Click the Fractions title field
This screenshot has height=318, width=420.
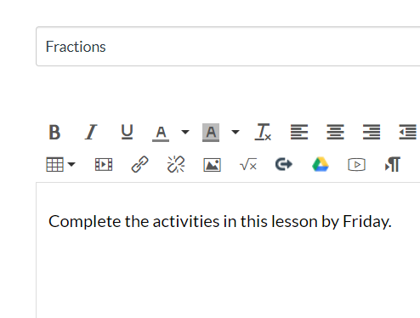[x=228, y=47]
